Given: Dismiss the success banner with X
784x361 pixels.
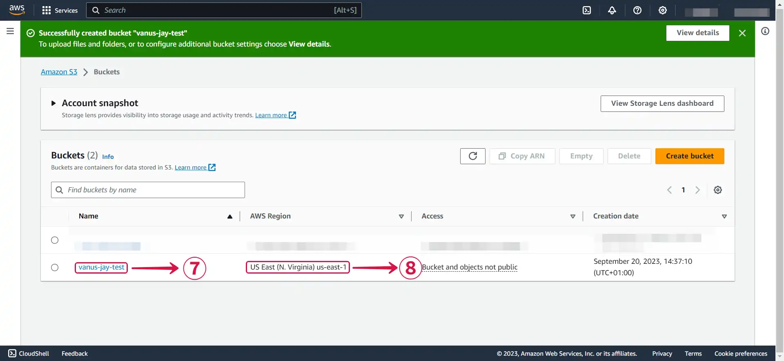Looking at the screenshot, I should pyautogui.click(x=742, y=33).
